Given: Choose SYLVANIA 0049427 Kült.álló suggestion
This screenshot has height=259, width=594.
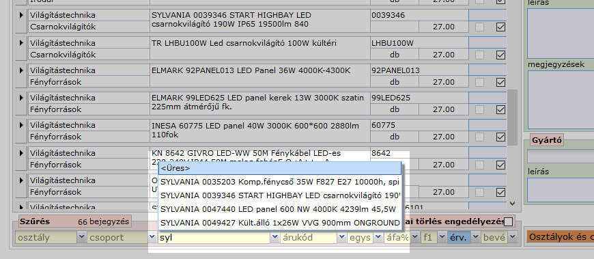Looking at the screenshot, I should [x=279, y=223].
